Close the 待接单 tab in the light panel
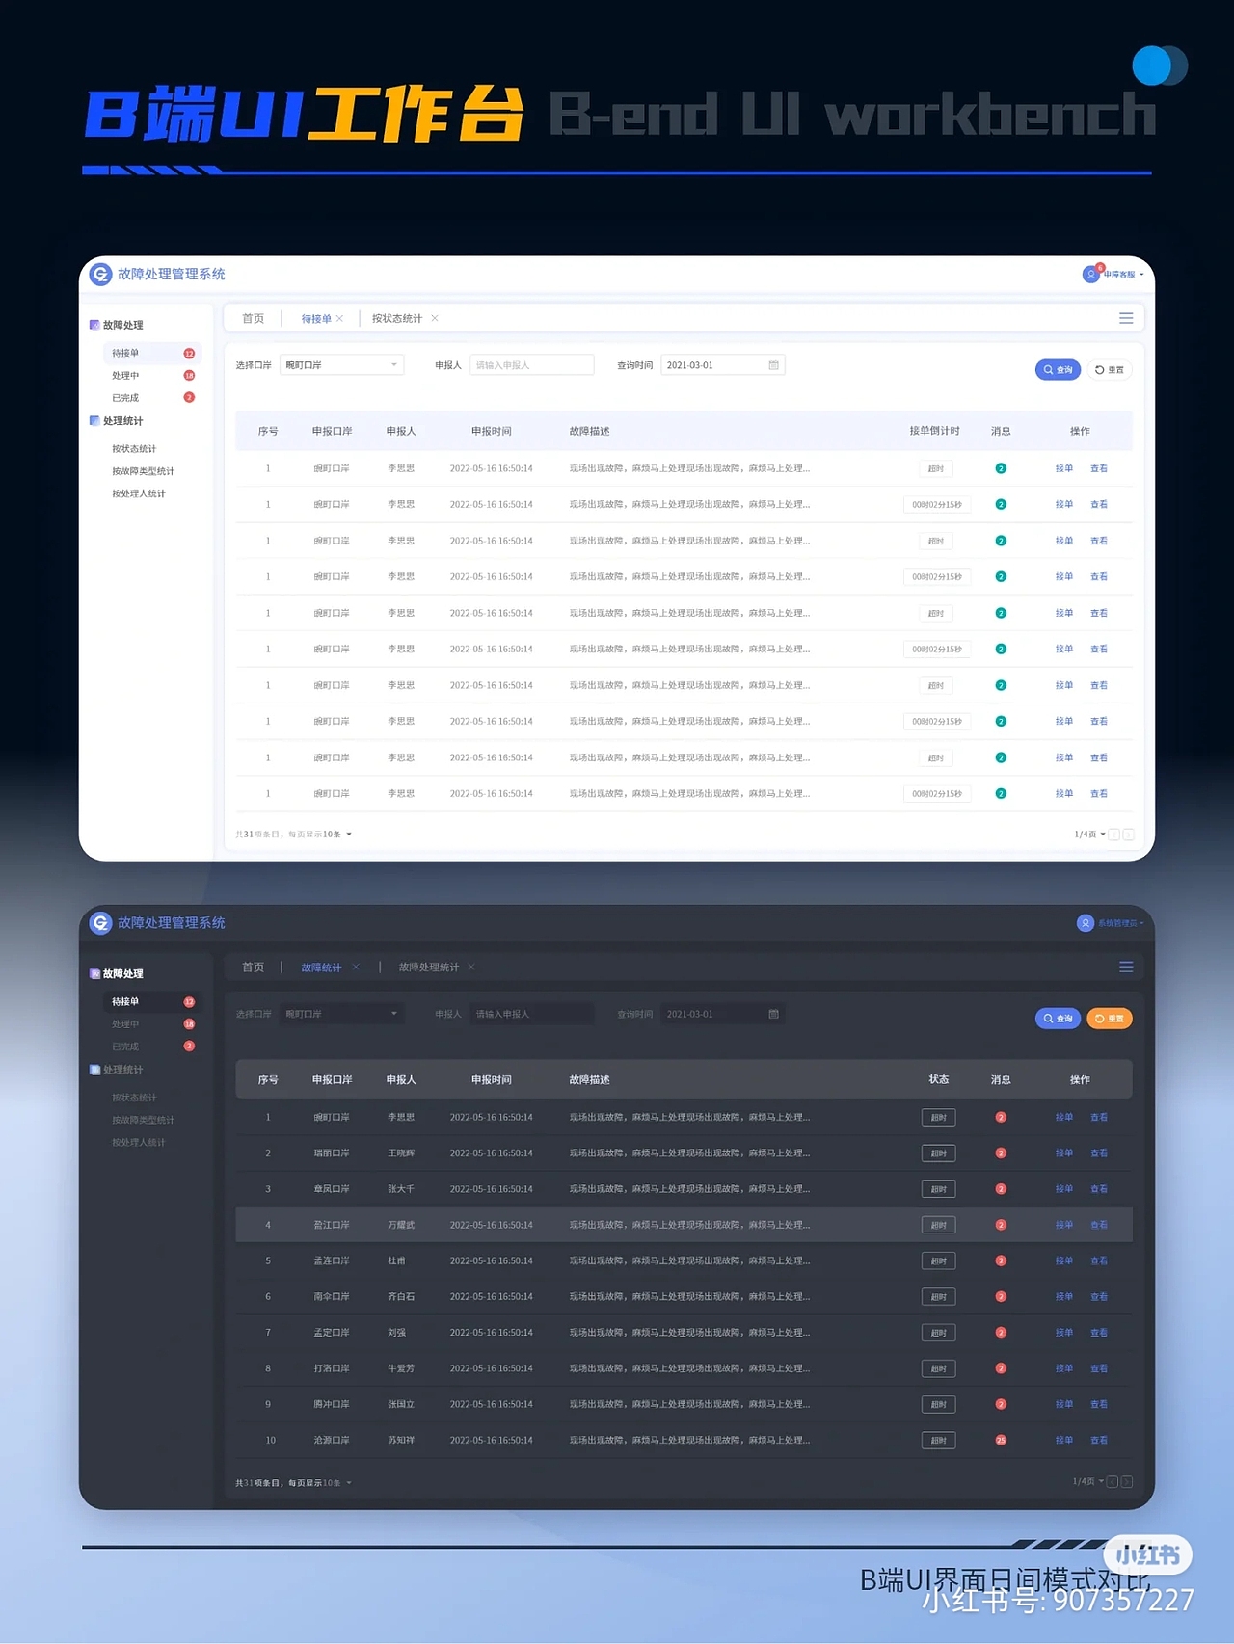This screenshot has width=1234, height=1644. (339, 318)
